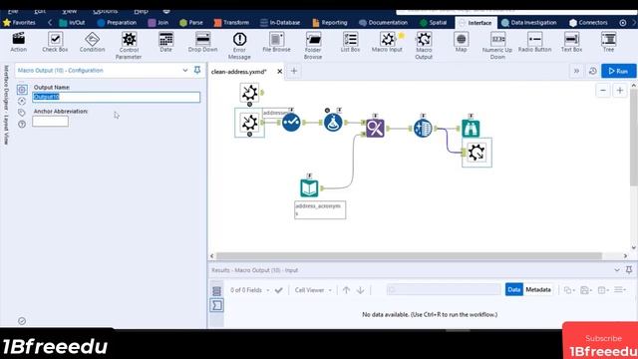Collapse the Results window chevron
Image resolution: width=638 pixels, height=359 pixels.
[x=617, y=270]
